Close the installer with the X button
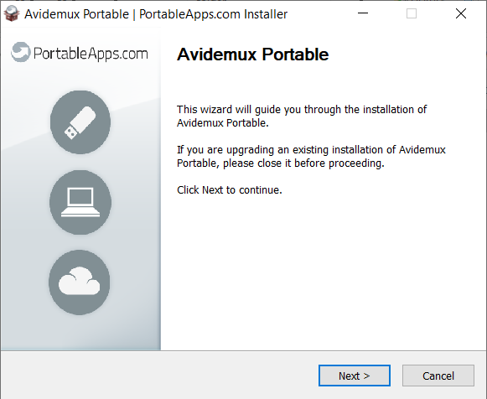The image size is (487, 399). point(461,13)
